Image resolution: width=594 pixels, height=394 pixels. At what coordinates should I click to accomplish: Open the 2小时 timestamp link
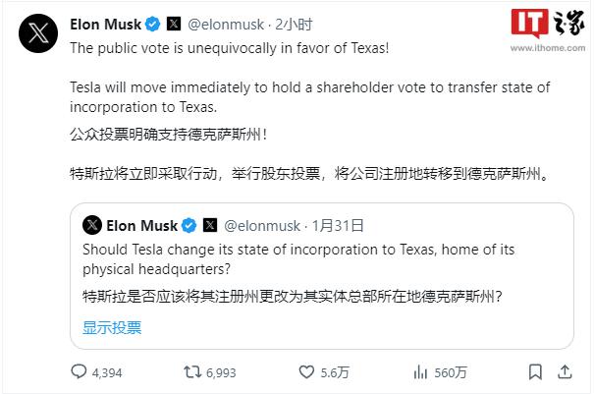[296, 23]
